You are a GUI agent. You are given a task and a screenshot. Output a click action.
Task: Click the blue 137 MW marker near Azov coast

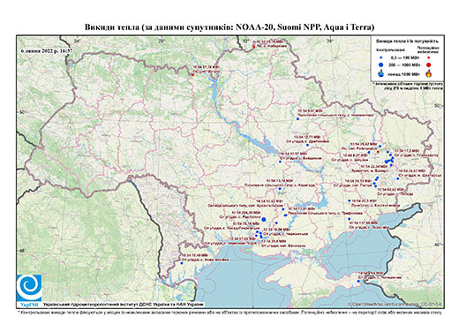pyautogui.click(x=350, y=219)
